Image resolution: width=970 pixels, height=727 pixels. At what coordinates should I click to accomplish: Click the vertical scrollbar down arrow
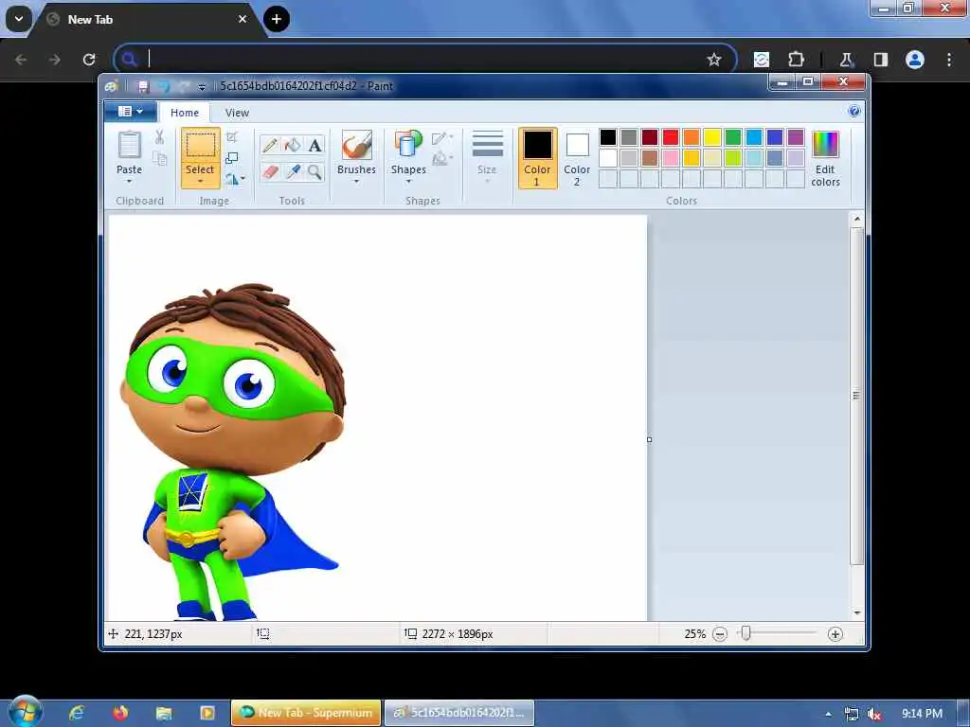(x=856, y=612)
